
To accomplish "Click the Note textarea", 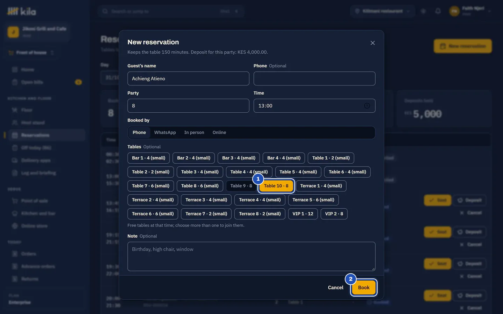I will point(251,256).
